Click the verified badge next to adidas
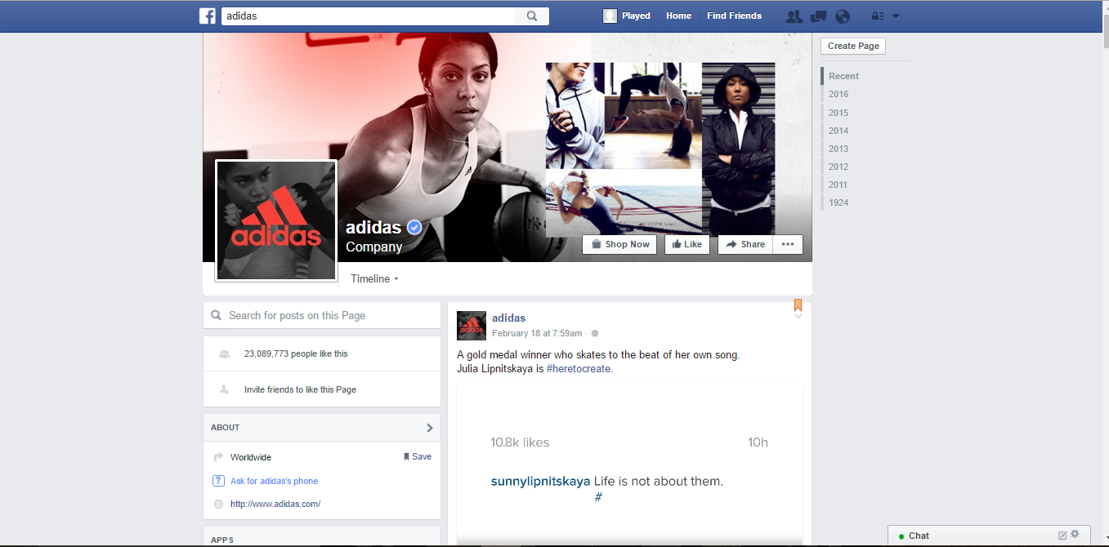 (414, 227)
